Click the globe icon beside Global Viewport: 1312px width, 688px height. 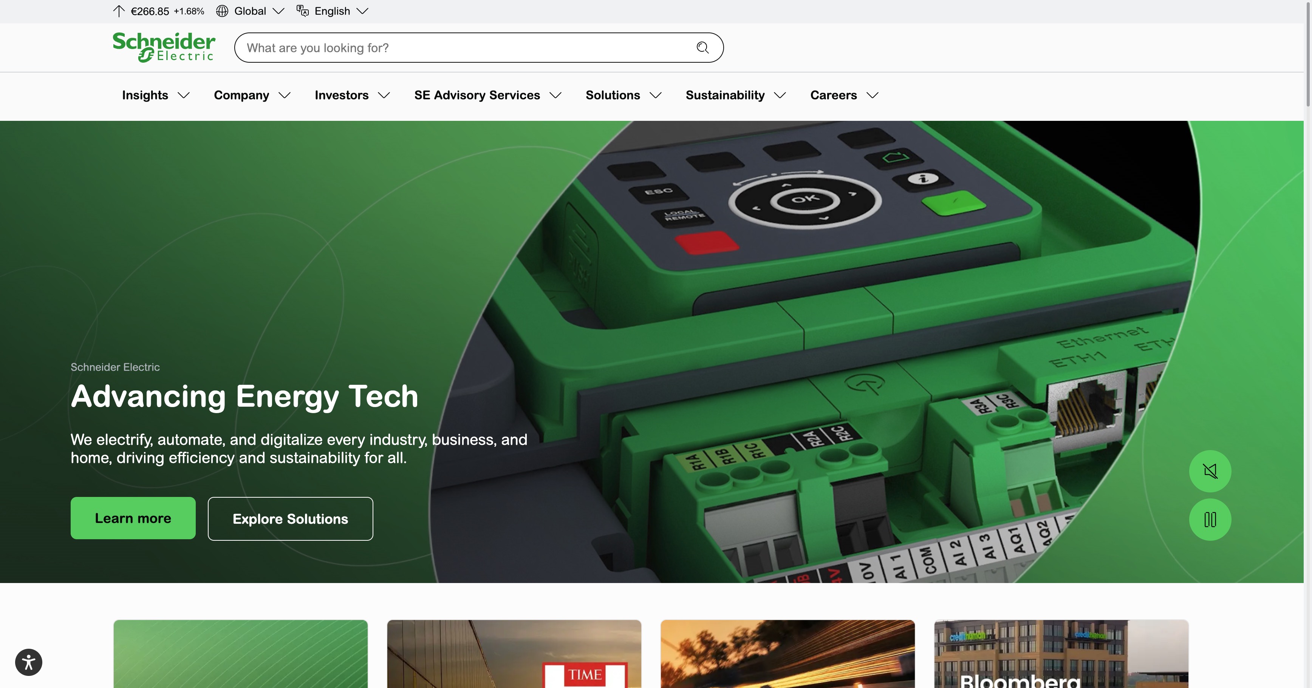click(222, 11)
